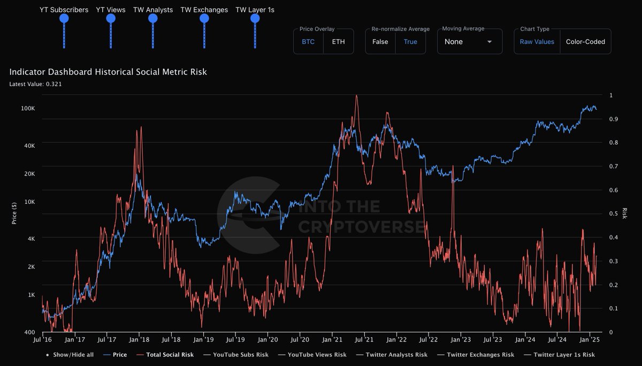Image resolution: width=642 pixels, height=366 pixels.
Task: Open the Moving Average dropdown
Action: point(469,41)
